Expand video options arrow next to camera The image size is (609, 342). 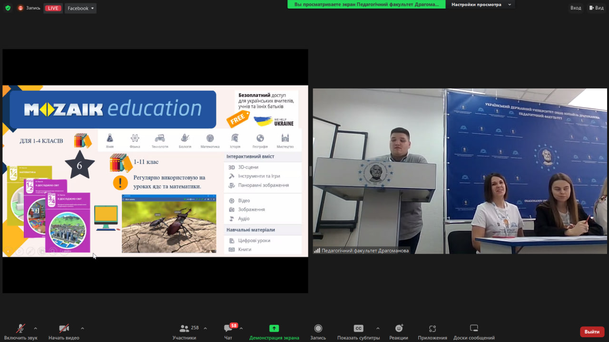tap(82, 328)
